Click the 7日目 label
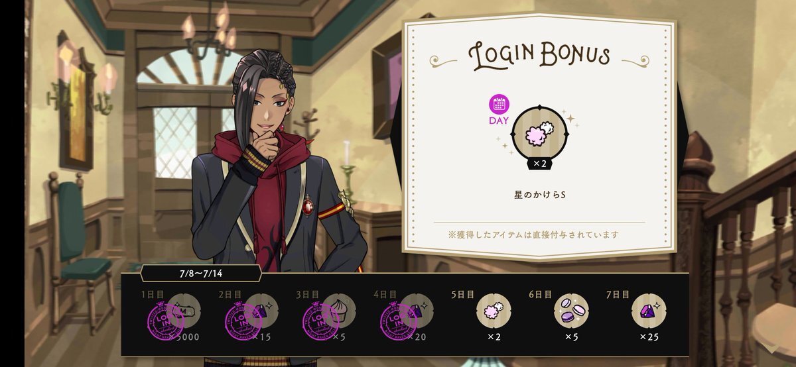The image size is (796, 367). pyautogui.click(x=618, y=294)
